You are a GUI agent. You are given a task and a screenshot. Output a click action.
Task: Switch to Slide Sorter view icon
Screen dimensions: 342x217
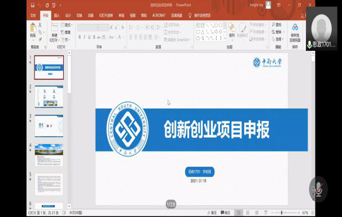248,212
